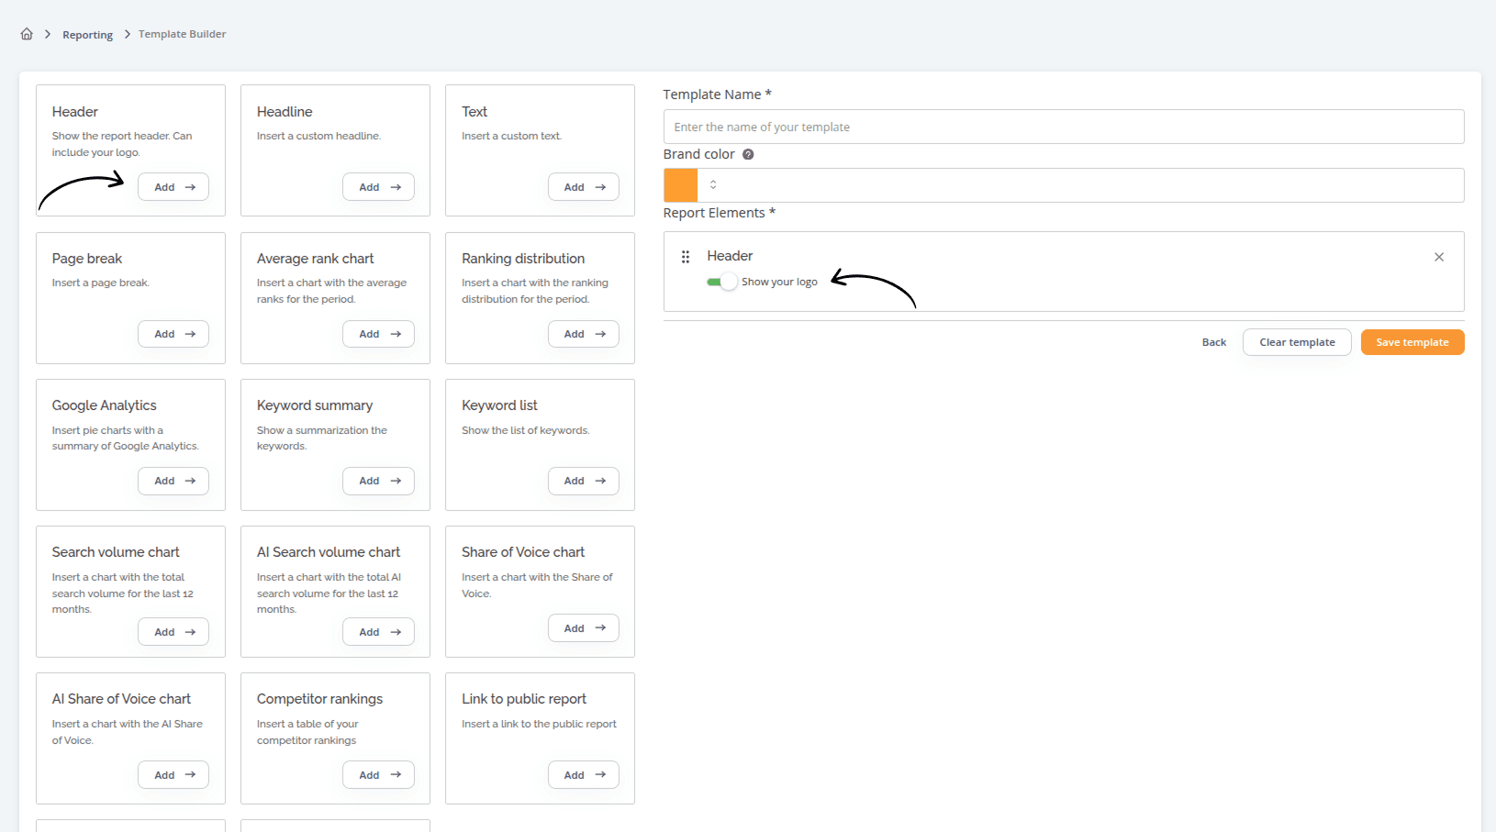Add the AI Search volume chart element
1496x832 pixels.
point(378,632)
